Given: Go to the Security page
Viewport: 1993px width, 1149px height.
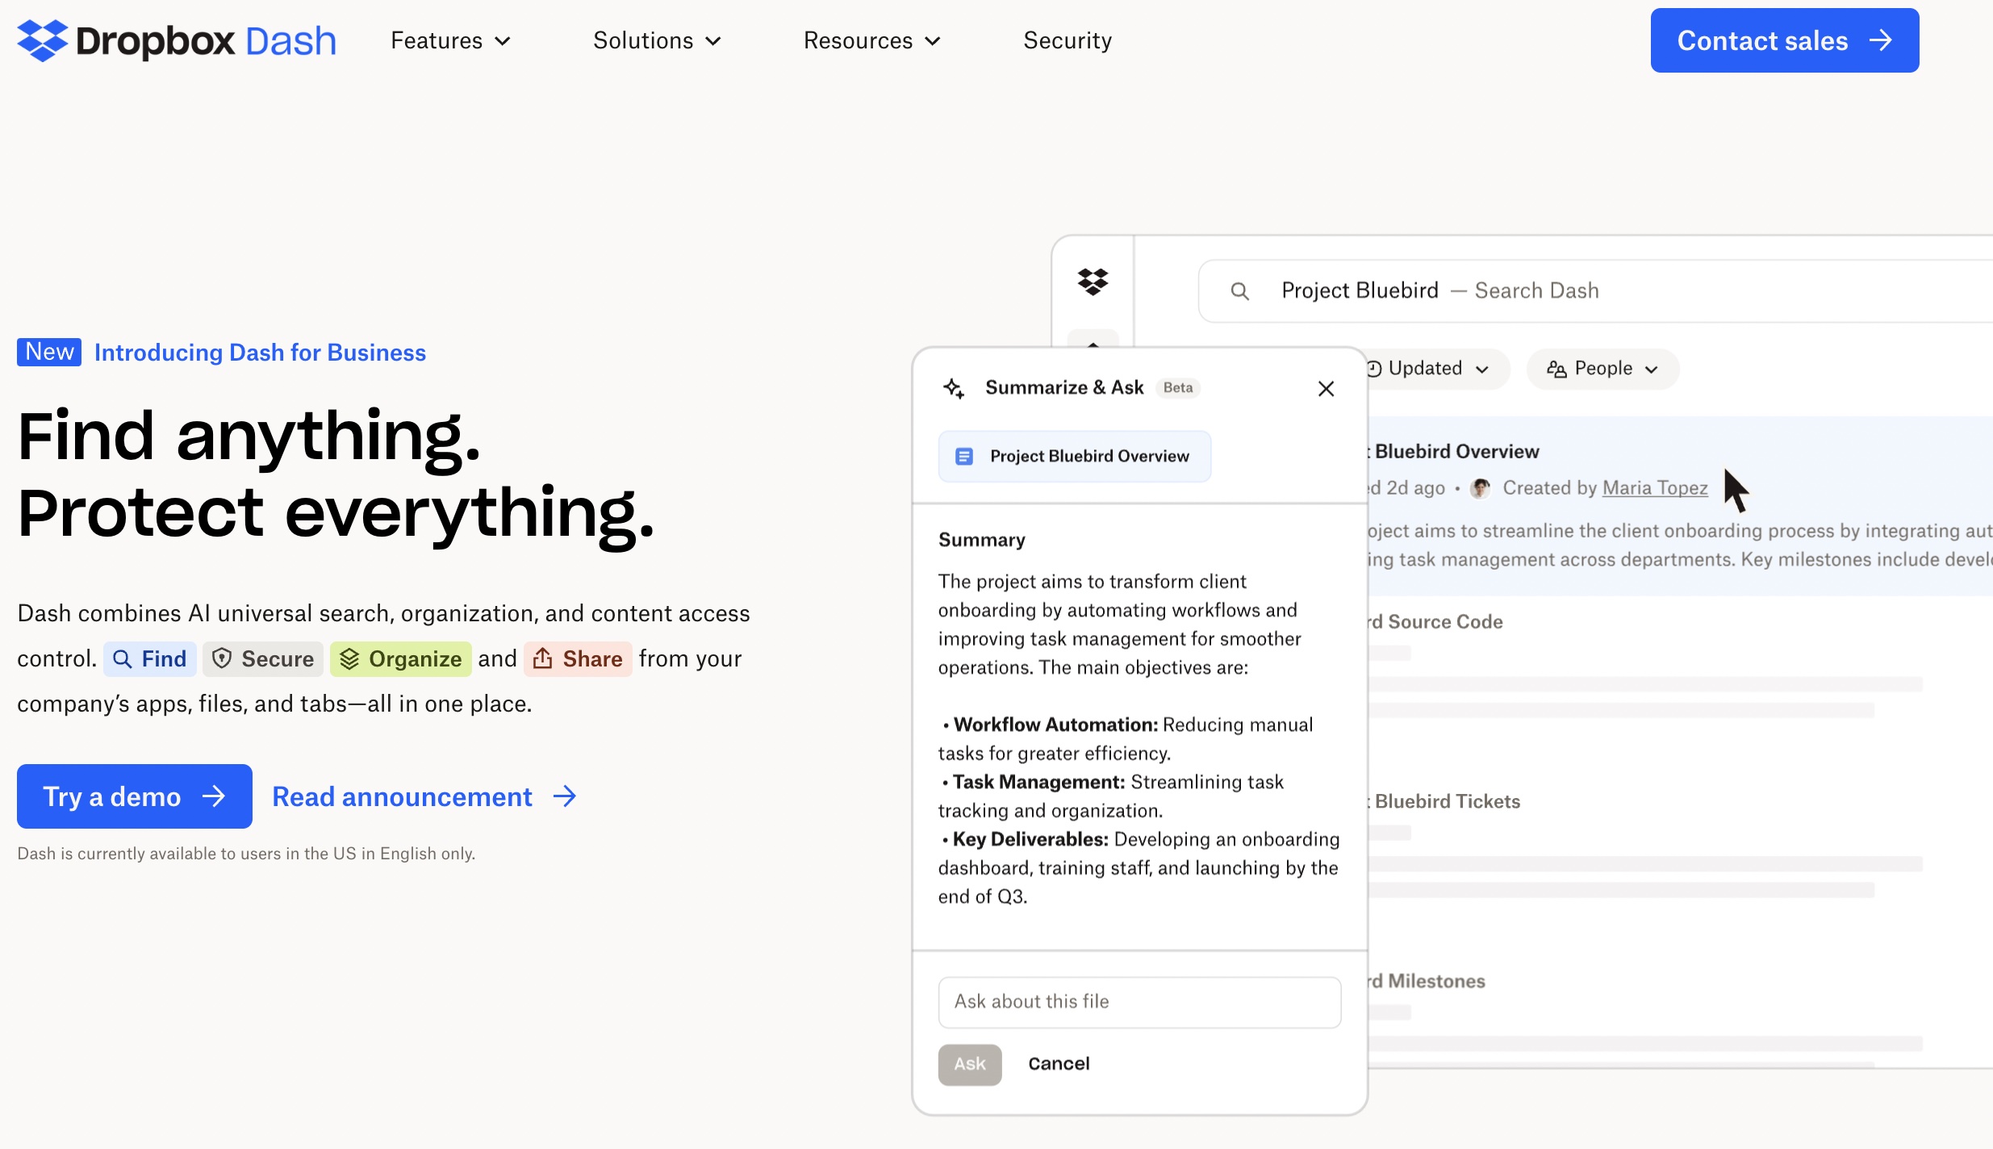Looking at the screenshot, I should pos(1068,40).
